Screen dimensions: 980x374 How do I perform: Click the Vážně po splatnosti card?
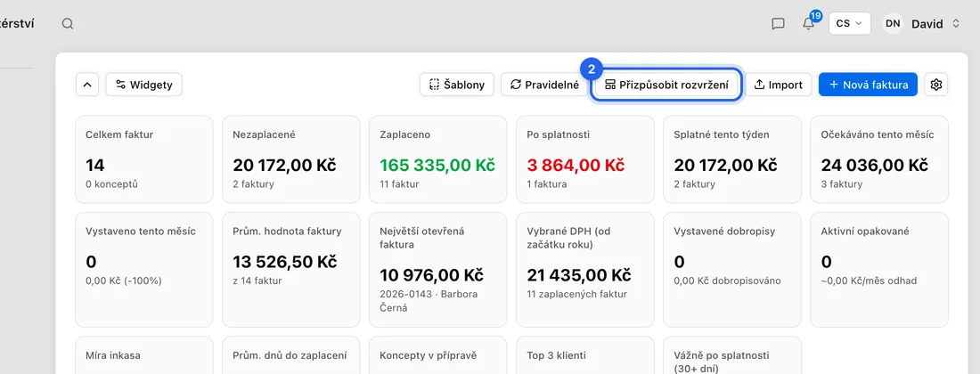click(731, 355)
